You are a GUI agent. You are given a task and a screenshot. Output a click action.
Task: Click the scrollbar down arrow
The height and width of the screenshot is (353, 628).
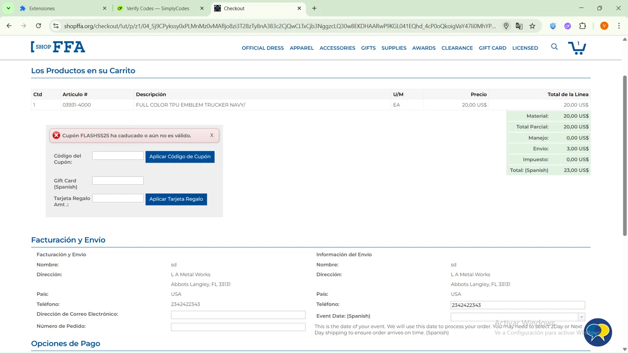[x=625, y=349]
